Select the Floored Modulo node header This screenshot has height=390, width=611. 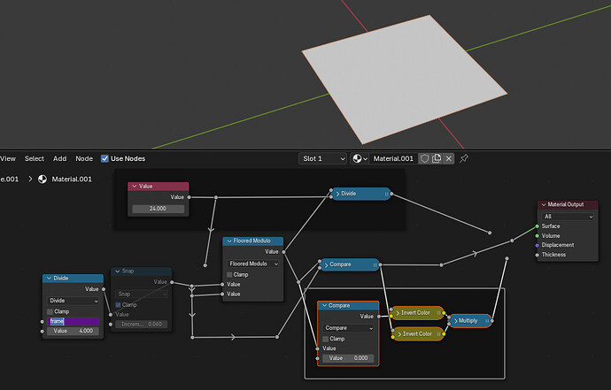(x=253, y=241)
